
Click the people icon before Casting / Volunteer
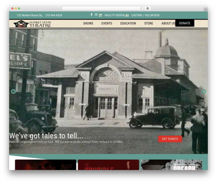pos(127,15)
